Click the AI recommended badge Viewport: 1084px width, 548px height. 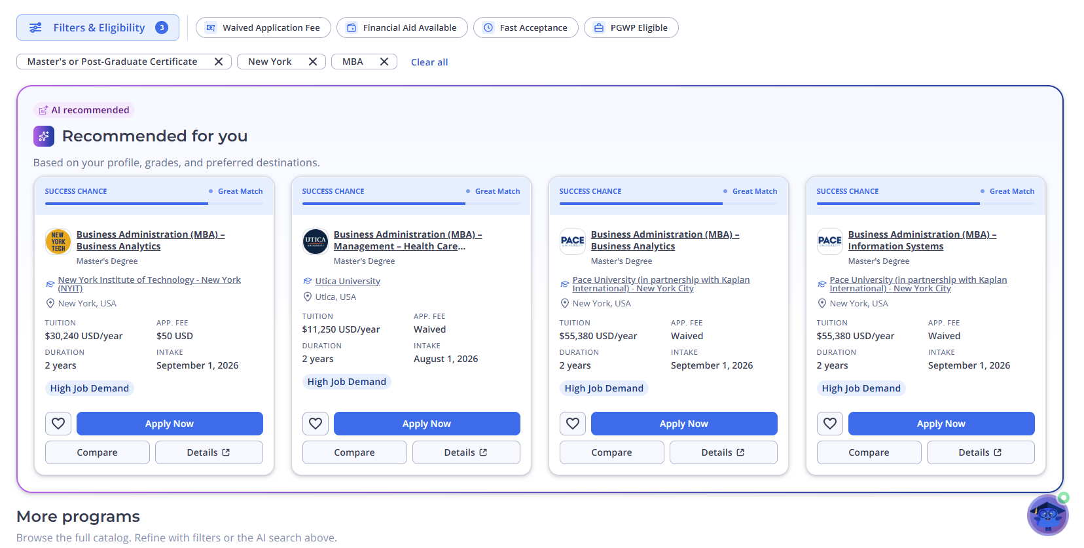(x=84, y=110)
